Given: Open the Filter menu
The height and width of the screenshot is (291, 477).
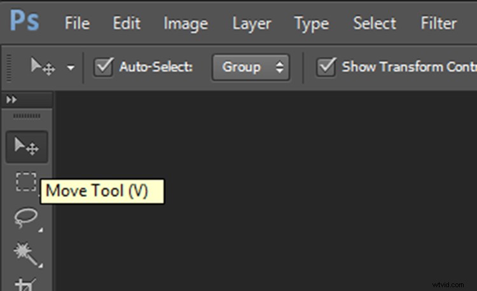Looking at the screenshot, I should [439, 24].
